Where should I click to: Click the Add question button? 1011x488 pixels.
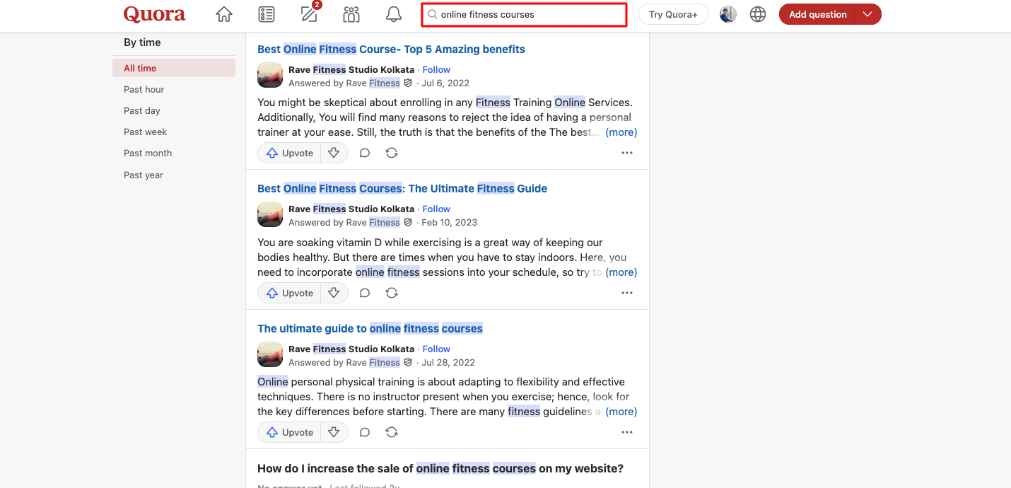click(x=817, y=14)
